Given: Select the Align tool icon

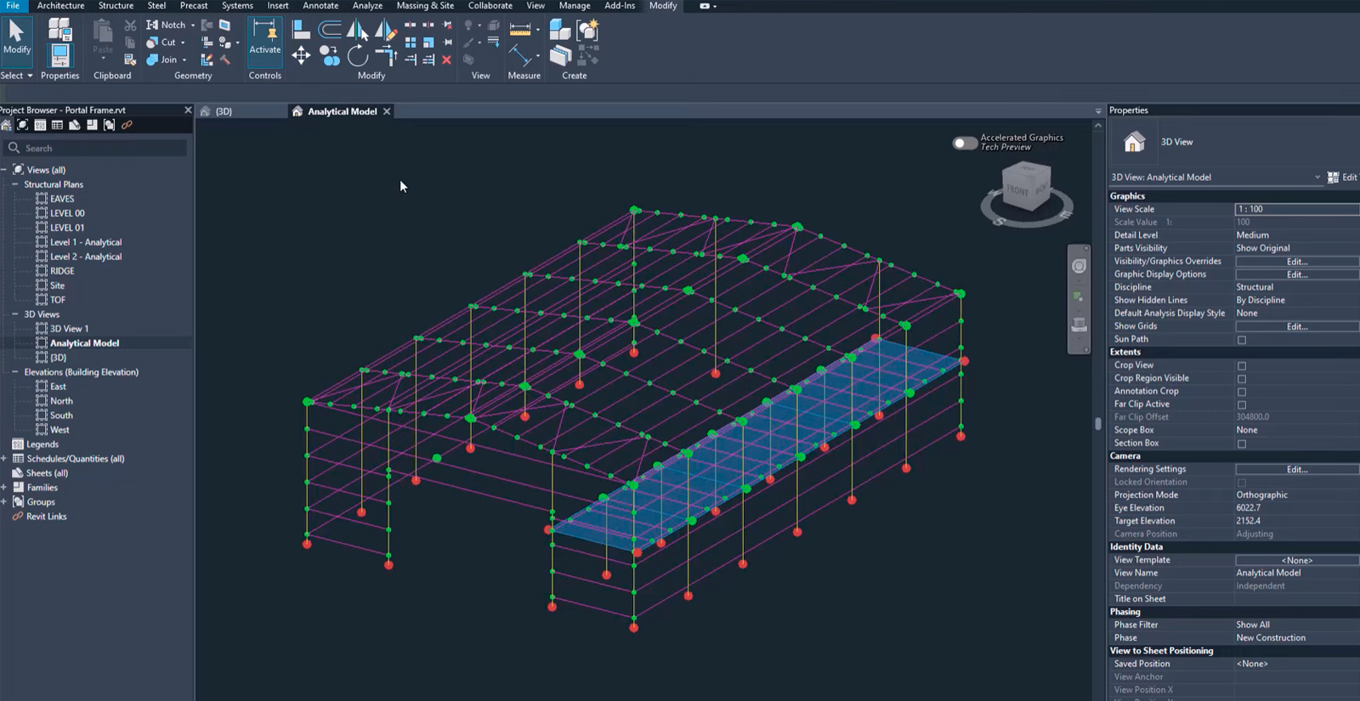Looking at the screenshot, I should click(x=301, y=31).
